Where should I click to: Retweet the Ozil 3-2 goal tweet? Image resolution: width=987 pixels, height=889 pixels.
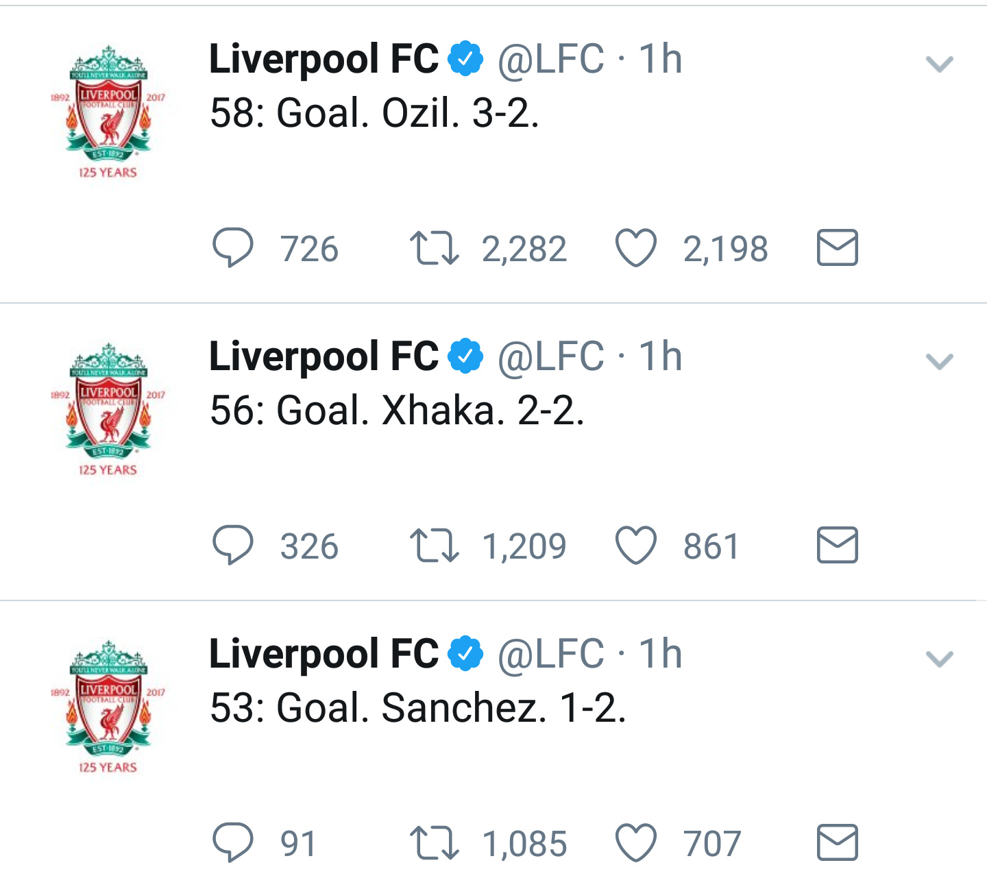pyautogui.click(x=434, y=248)
